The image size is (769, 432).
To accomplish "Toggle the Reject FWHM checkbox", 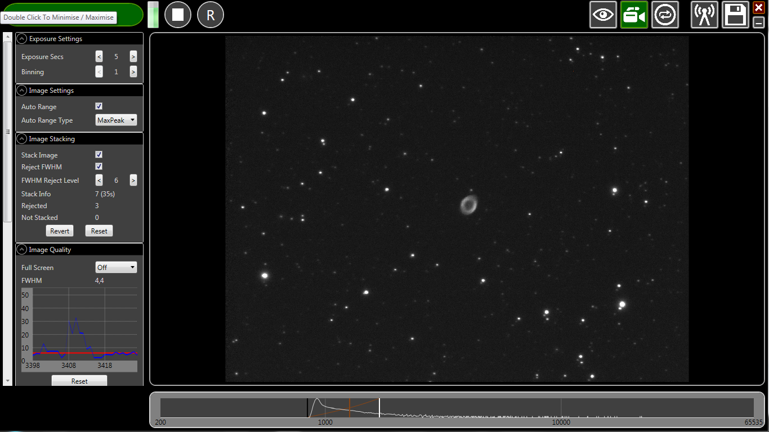I will coord(99,166).
